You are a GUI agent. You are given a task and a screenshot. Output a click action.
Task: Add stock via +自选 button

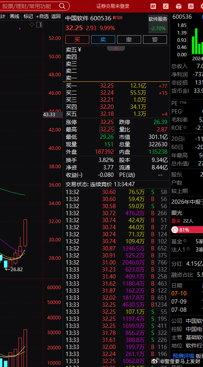click(42, 16)
